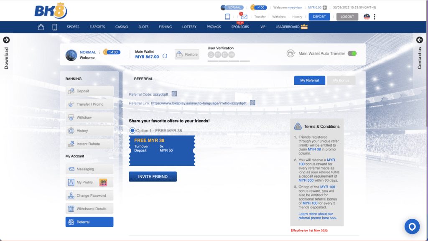The image size is (428, 241).
Task: Open the SPONSORS menu item
Action: pyautogui.click(x=240, y=27)
